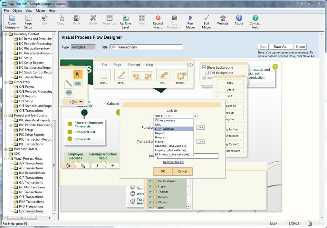This screenshot has height=228, width=327.
Task: Click the copy entry in the edit panel
Action: (x=230, y=83)
